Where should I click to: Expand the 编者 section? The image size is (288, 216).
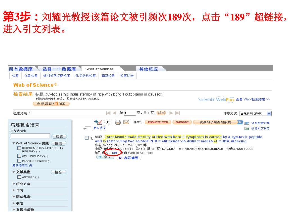(14, 203)
